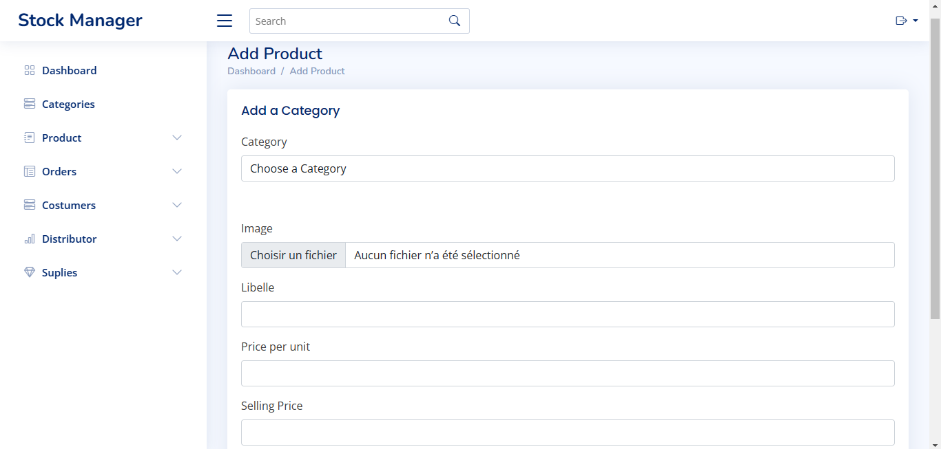Expand the Orders submenu chevron

tap(177, 171)
